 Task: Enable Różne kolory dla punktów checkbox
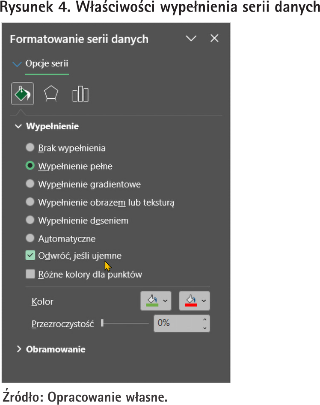click(30, 274)
